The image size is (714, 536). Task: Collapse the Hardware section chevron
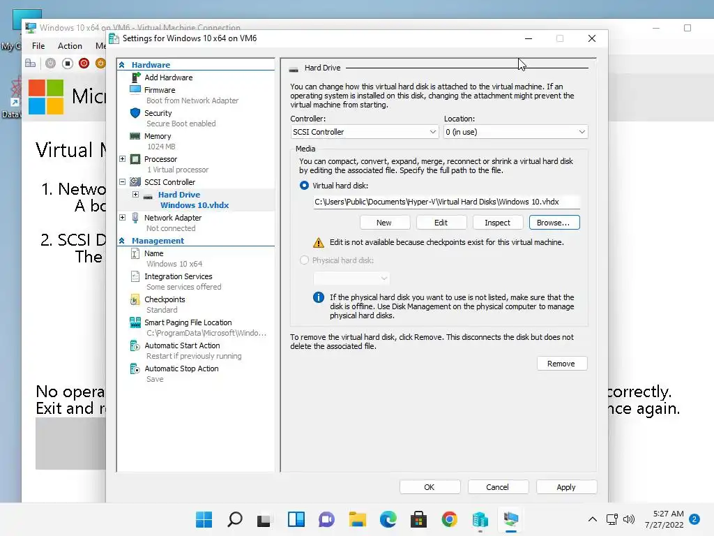(x=122, y=65)
